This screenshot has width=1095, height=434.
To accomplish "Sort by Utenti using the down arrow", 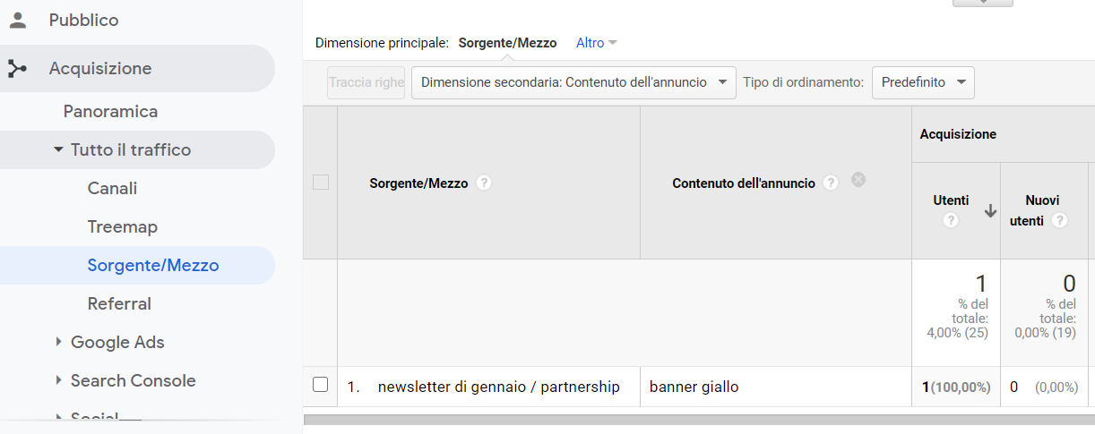I will pyautogui.click(x=990, y=211).
